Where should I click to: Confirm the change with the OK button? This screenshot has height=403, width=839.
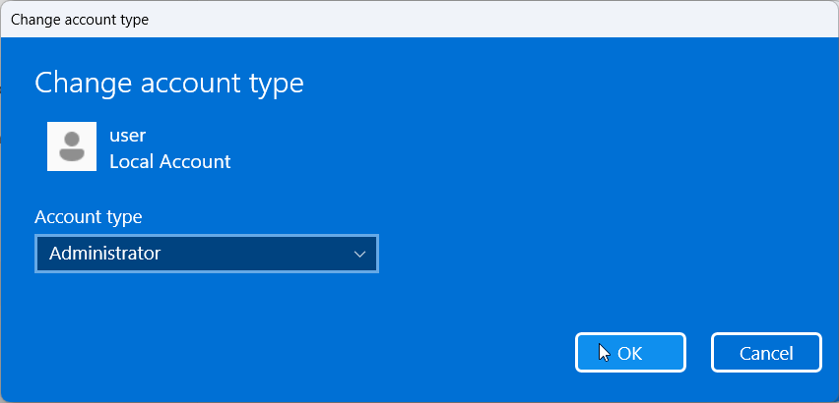click(x=630, y=353)
